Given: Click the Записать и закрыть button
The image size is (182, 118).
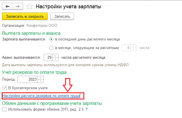Looking at the screenshot, I should pos(25,16).
